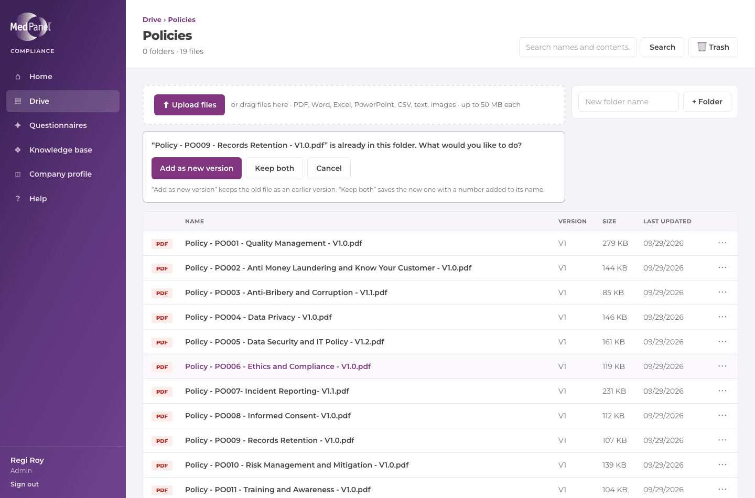
Task: Click the Home sidebar icon
Action: pyautogui.click(x=18, y=77)
